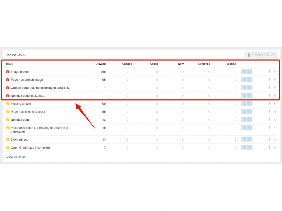This screenshot has height=211, width=282.
Task: Click the warning icon for Missing alt text
Action: 8,104
